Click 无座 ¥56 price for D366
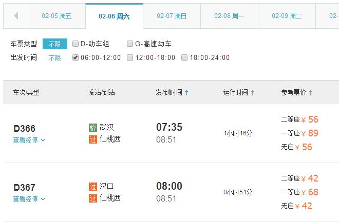 pos(296,147)
